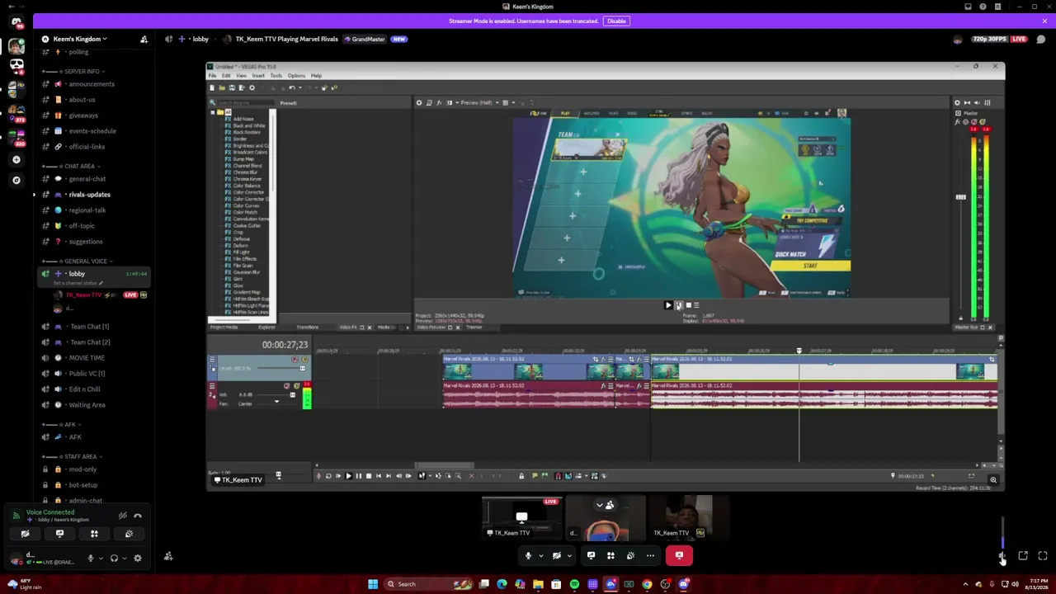Disconnect from voice using the phone icon
1056x594 pixels.
point(138,516)
